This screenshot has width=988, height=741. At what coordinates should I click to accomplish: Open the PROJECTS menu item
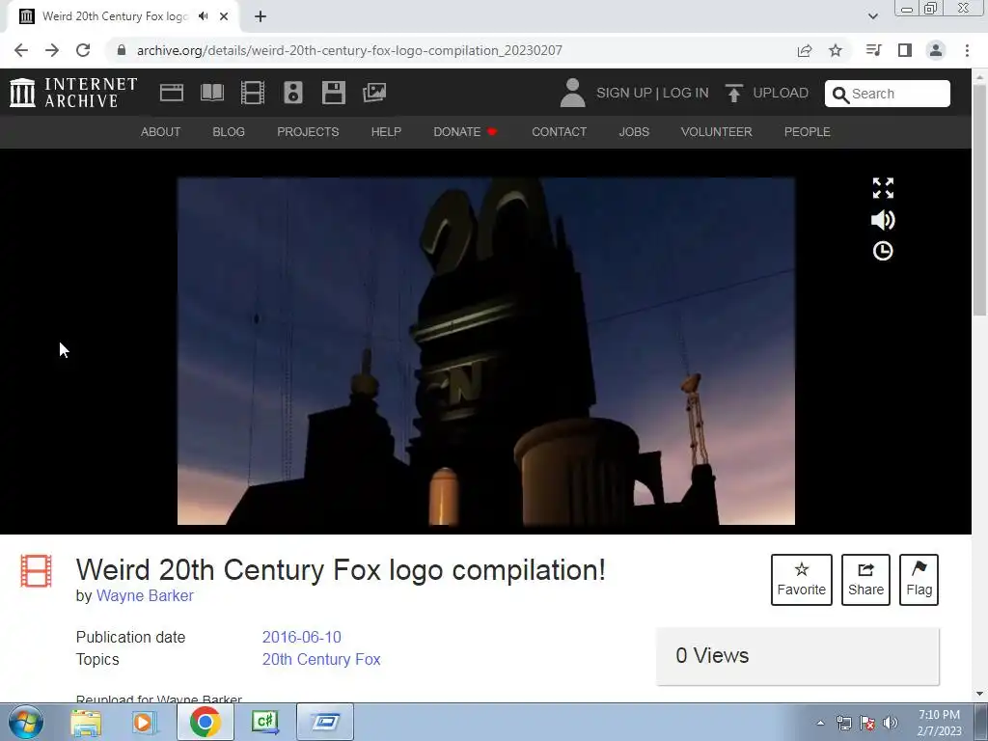click(x=308, y=131)
